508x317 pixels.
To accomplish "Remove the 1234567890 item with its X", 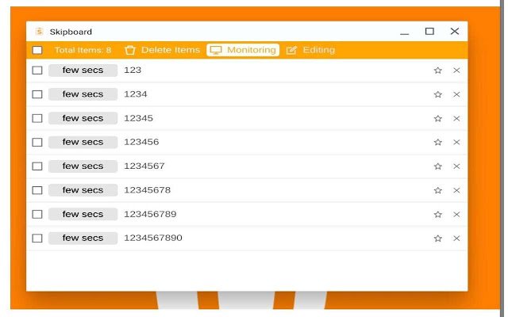I will tap(456, 239).
